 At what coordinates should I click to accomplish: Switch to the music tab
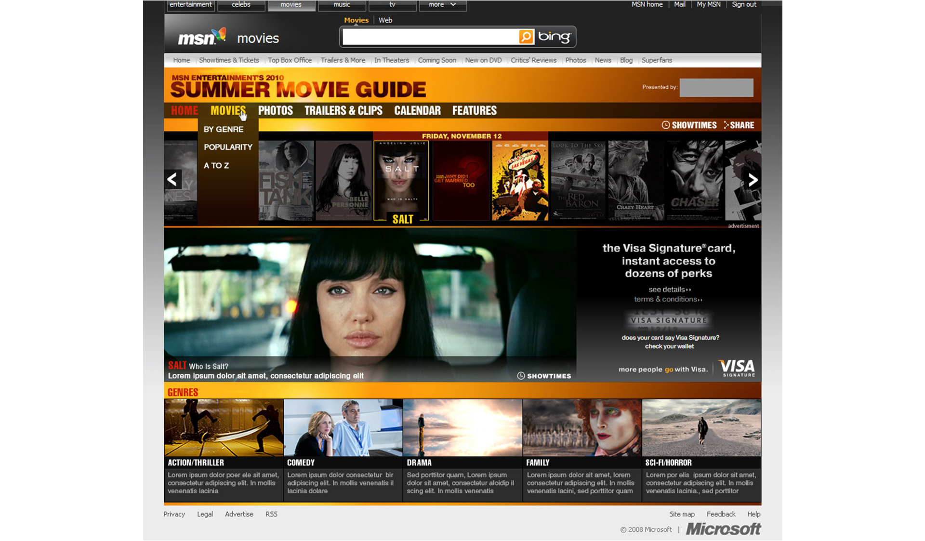(342, 5)
